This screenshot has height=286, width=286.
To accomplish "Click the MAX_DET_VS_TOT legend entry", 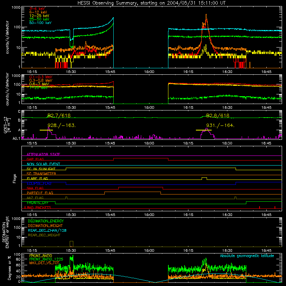I will (44, 263).
